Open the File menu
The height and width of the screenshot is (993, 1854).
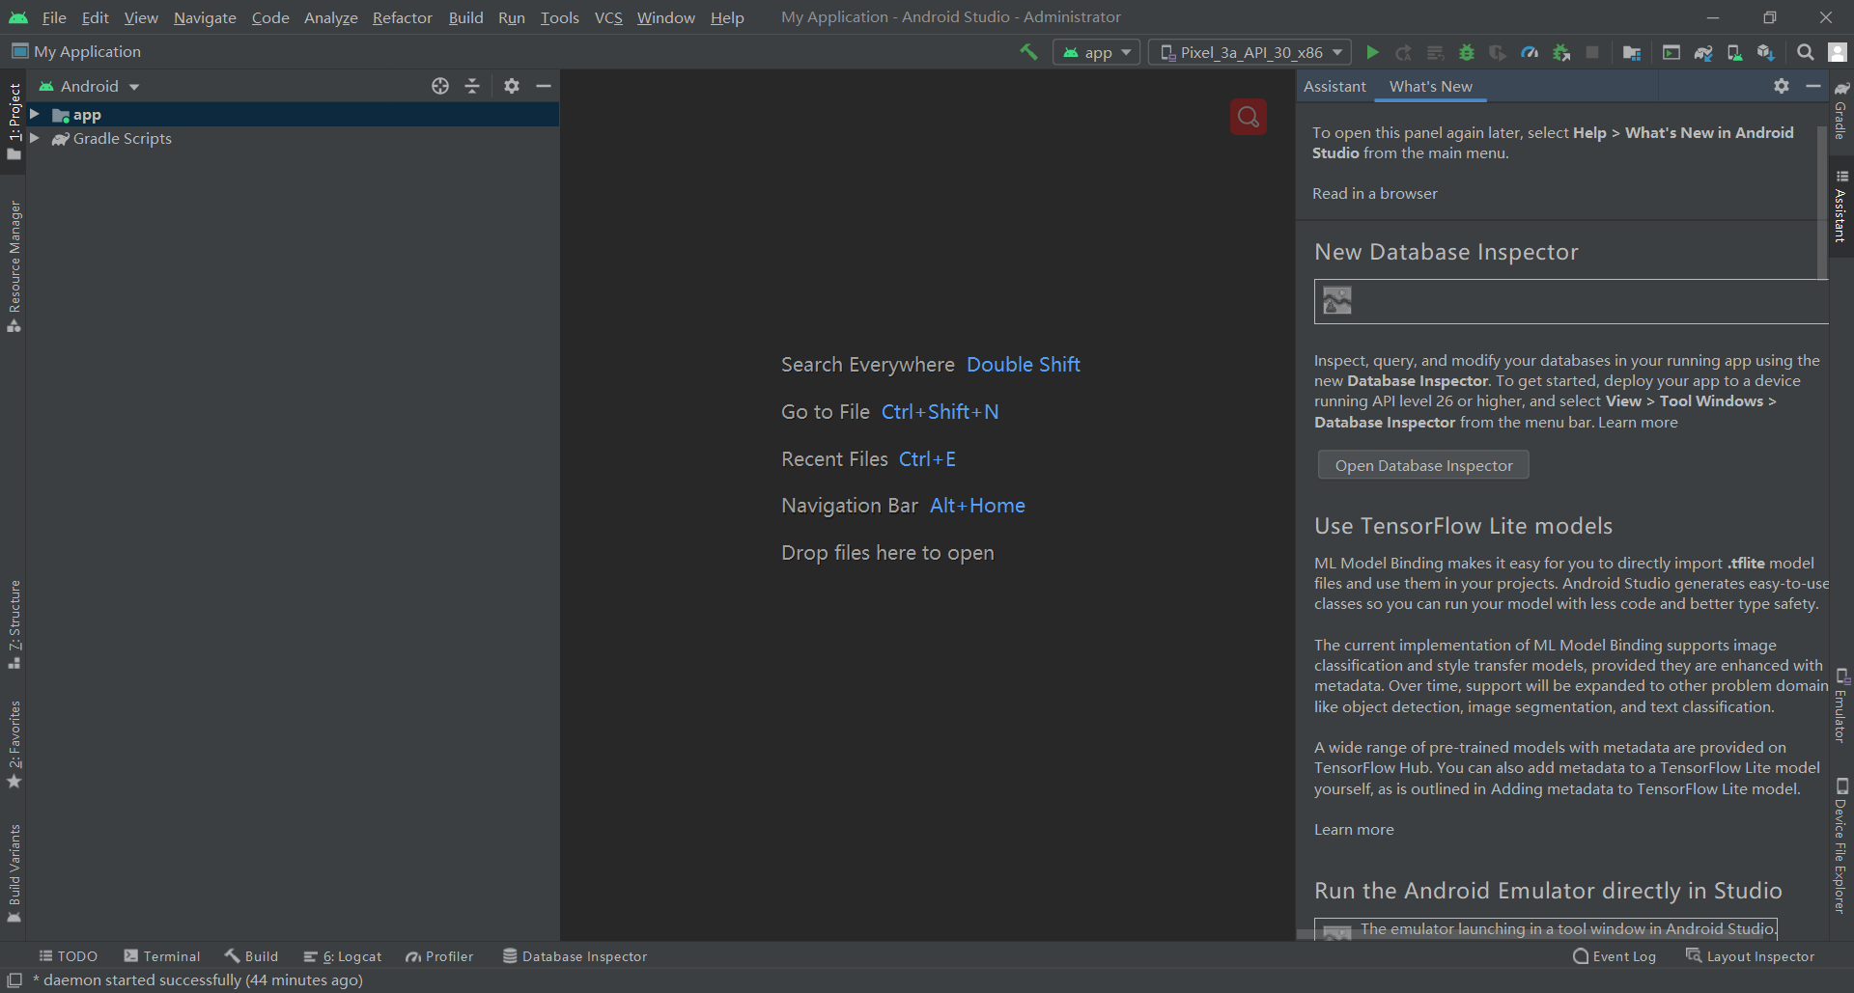[x=54, y=17]
